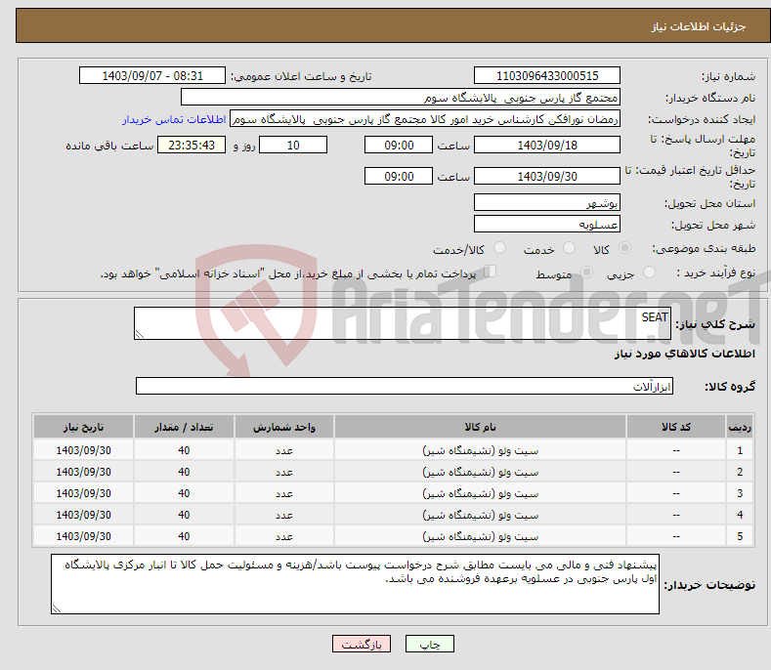Click the response deadline date 1403/09/18

tap(547, 145)
